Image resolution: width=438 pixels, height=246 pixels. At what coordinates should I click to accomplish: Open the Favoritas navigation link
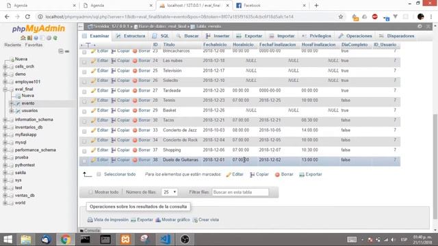34,45
